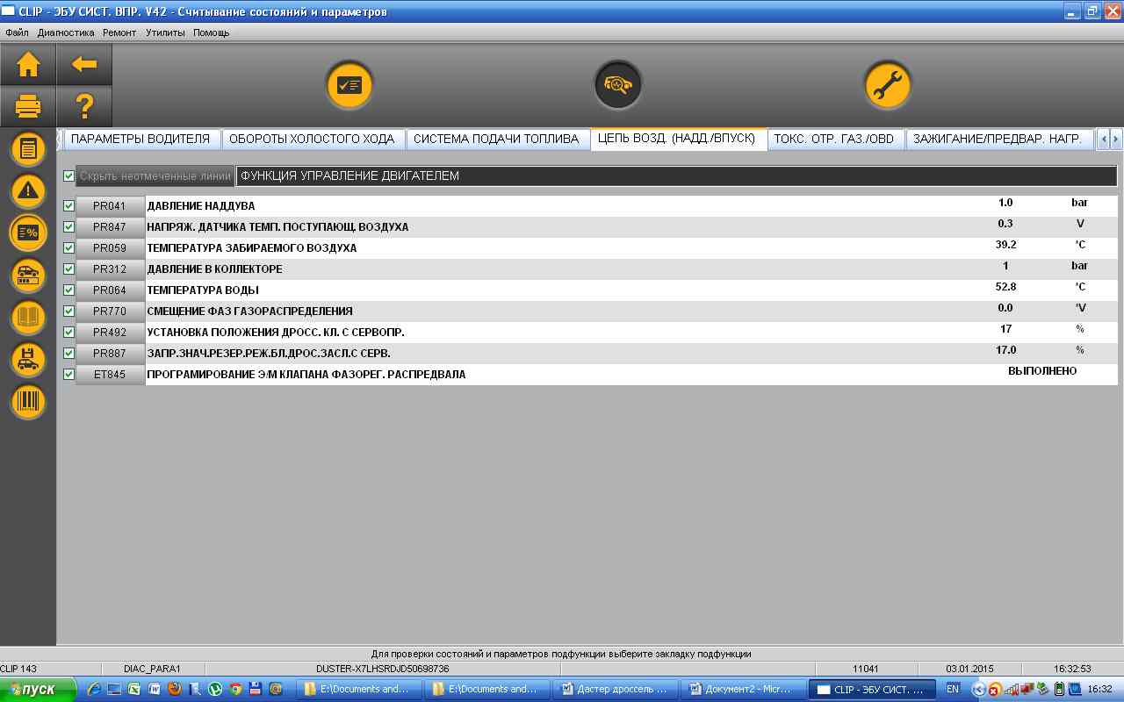Image resolution: width=1124 pixels, height=702 pixels.
Task: Click the car diagnostic magnifier icon
Action: (617, 85)
